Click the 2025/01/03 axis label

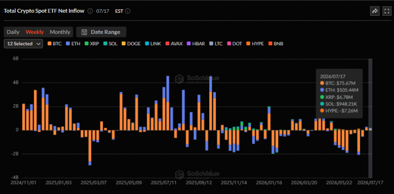(58, 183)
